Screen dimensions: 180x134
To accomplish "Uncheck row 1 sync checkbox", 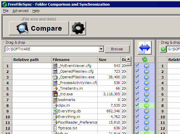I will (137, 66).
